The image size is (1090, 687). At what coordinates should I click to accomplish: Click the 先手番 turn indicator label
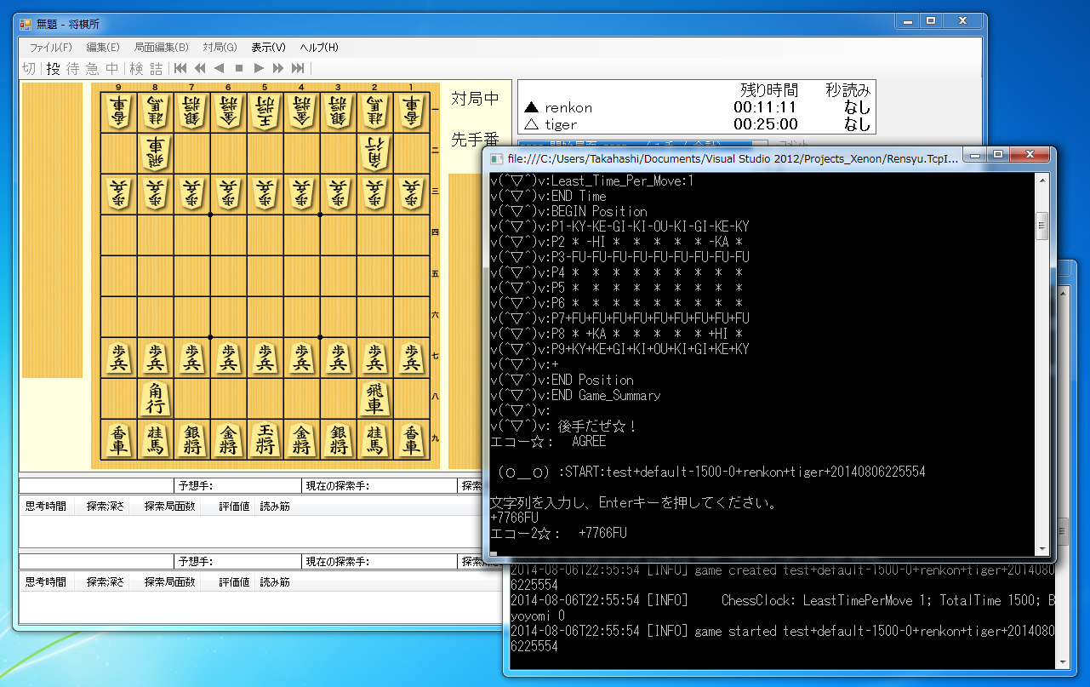[x=476, y=140]
